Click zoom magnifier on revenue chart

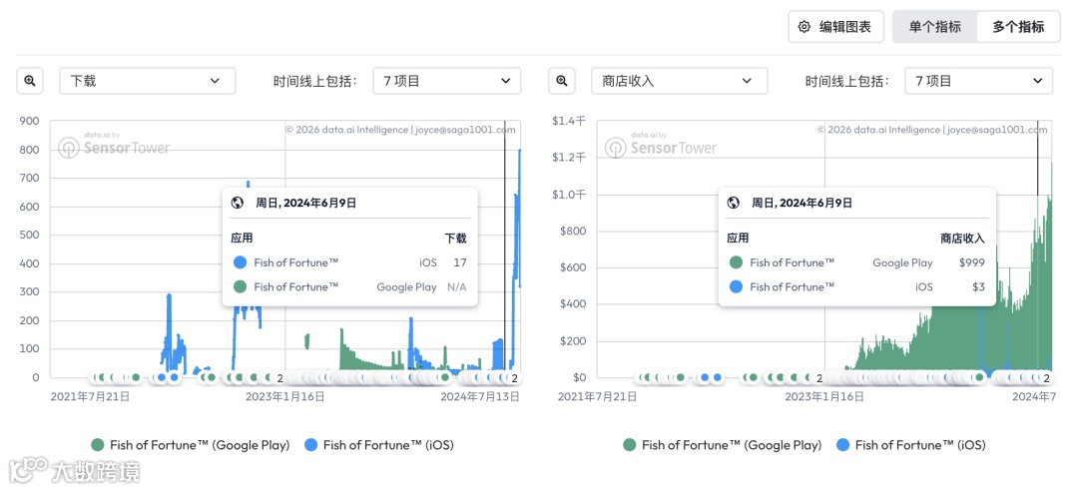pos(562,81)
